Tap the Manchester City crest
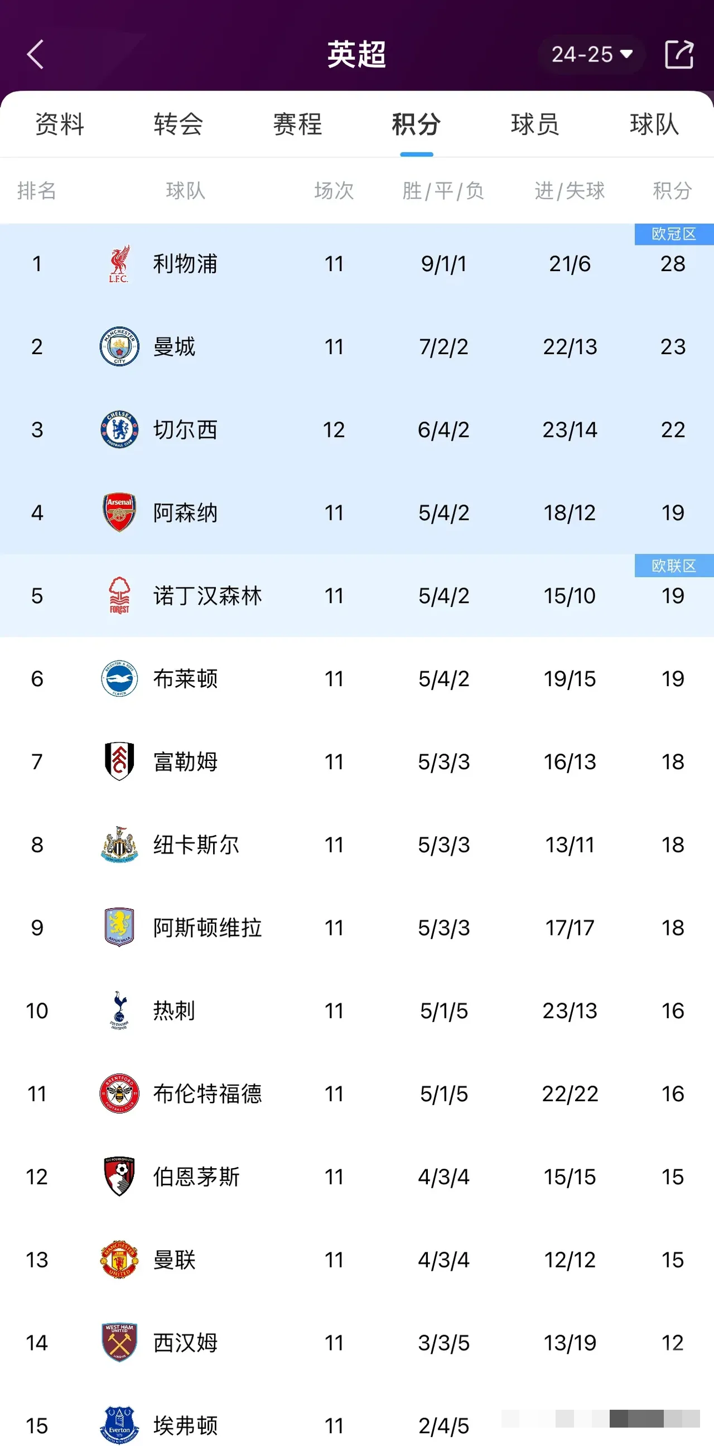714x1446 pixels. [x=119, y=346]
